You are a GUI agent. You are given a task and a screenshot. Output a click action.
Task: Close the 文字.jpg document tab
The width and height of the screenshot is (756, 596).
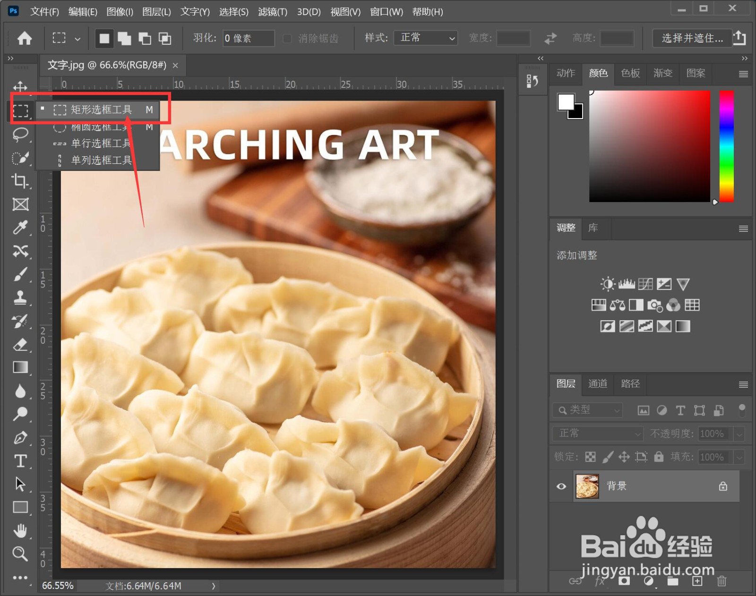(x=175, y=66)
